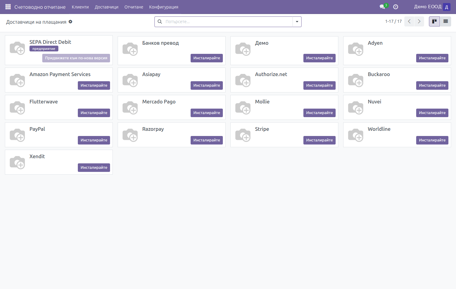Install the Демо provider
This screenshot has height=289, width=456.
[x=320, y=58]
